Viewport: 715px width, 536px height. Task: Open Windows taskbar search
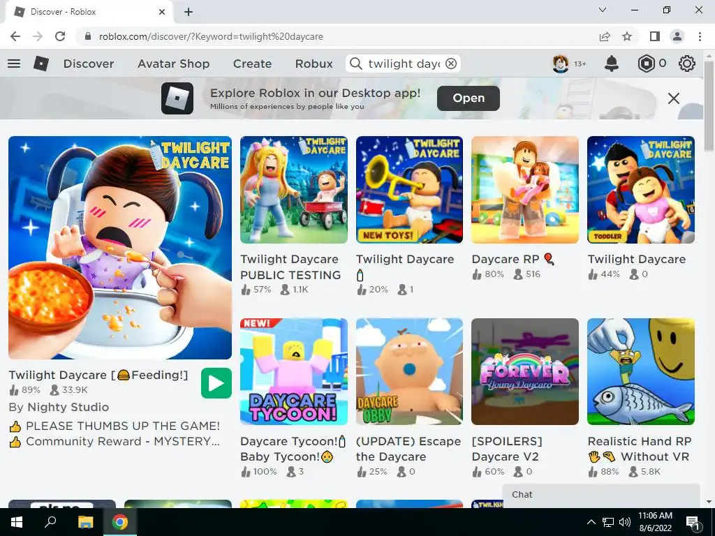50,522
